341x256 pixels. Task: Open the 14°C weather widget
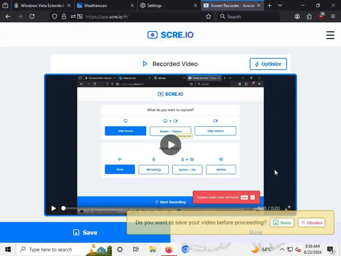click(x=261, y=249)
